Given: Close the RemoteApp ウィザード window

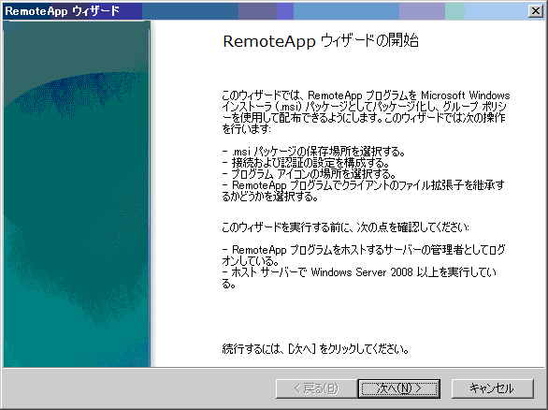Looking at the screenshot, I should coord(536,11).
